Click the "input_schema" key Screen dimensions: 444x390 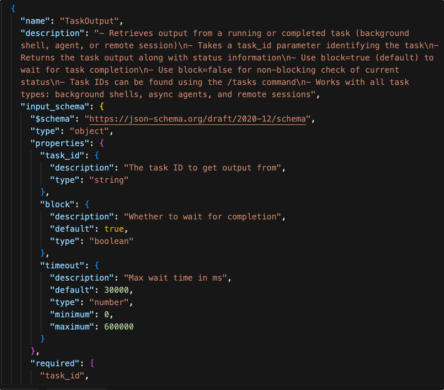pyautogui.click(x=55, y=107)
